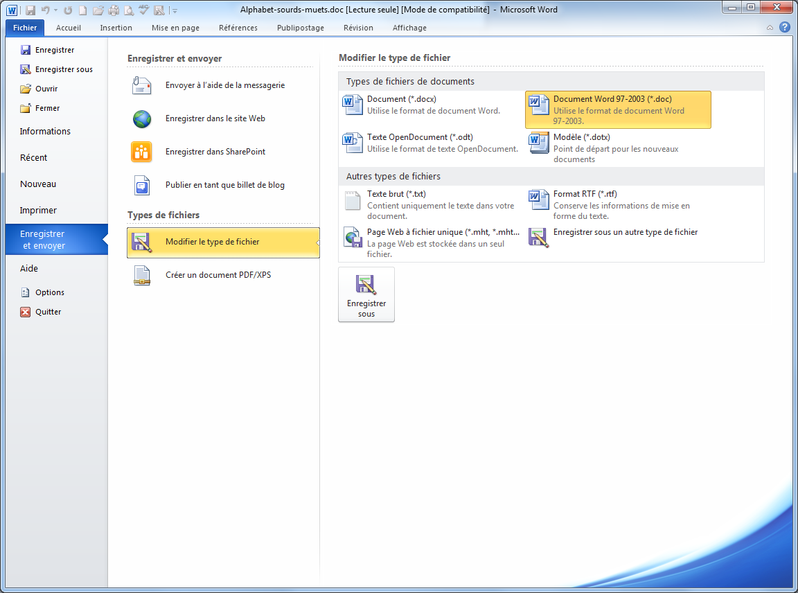798x593 pixels.
Task: Select Texte brut (*.txt) file type
Action: [x=432, y=204]
